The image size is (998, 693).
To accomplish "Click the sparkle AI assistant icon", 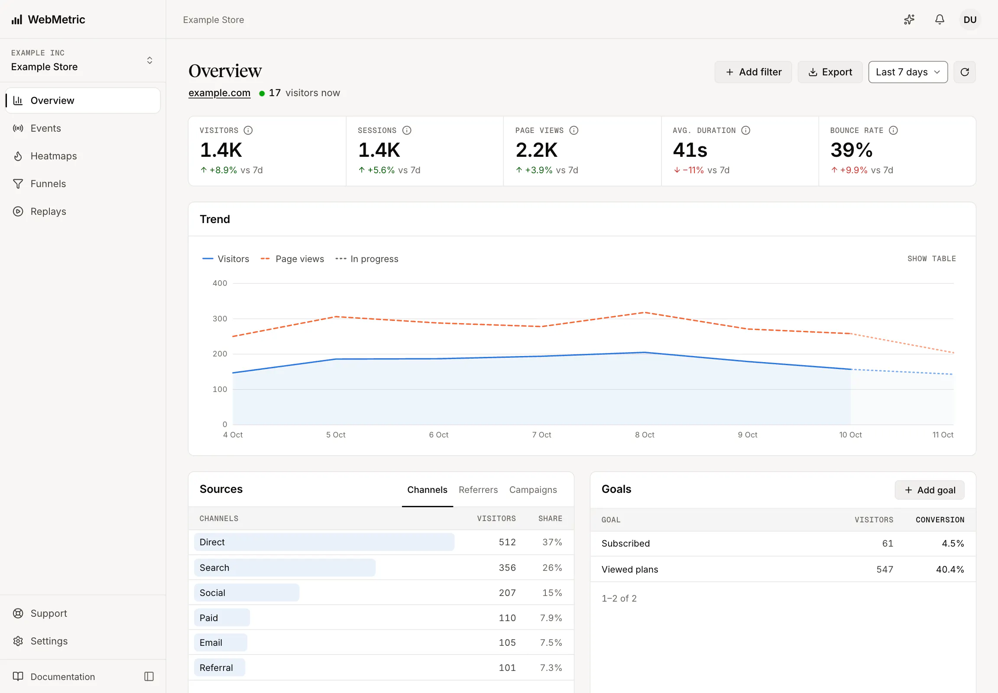I will point(909,19).
